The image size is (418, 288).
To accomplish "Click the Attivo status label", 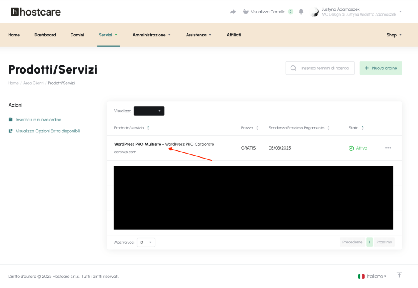I will pos(362,148).
